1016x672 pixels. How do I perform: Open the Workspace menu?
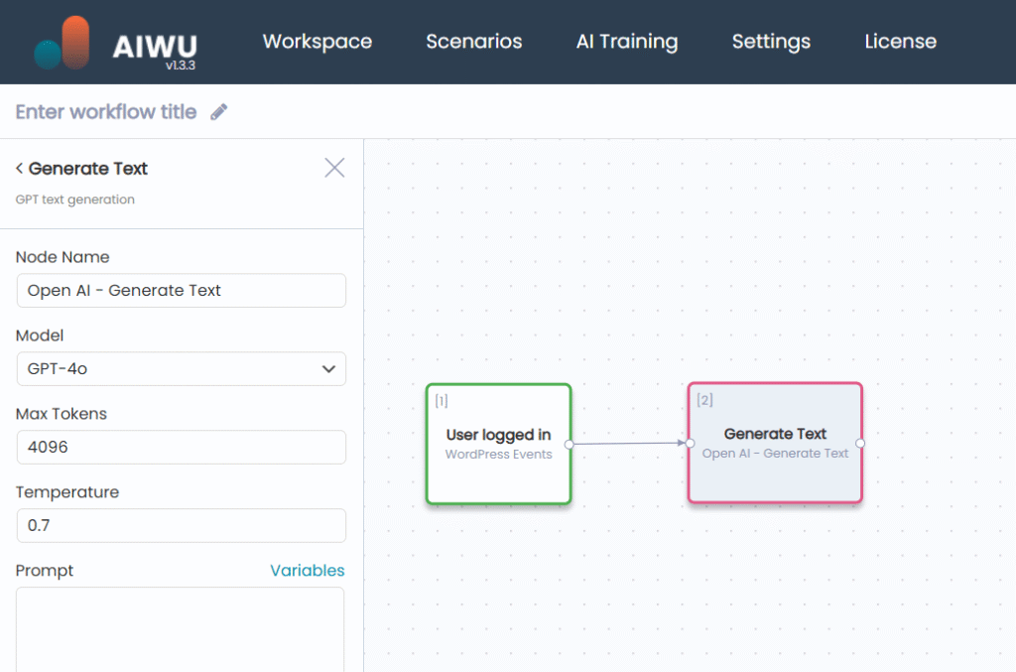[317, 42]
